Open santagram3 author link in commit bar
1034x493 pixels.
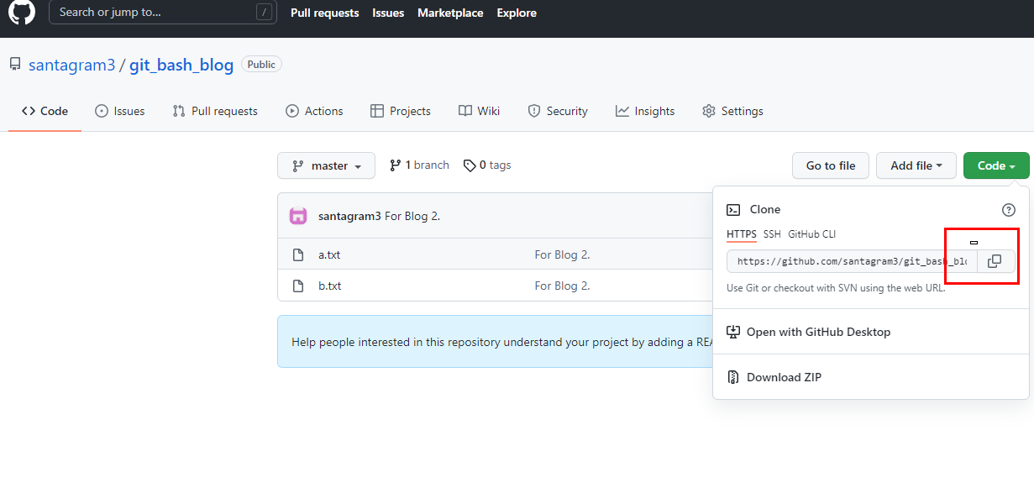[349, 216]
